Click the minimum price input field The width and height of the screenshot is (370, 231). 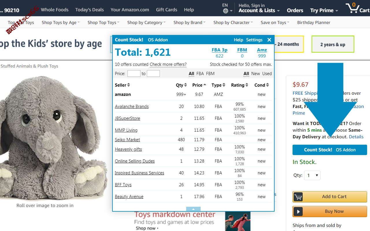134,74
